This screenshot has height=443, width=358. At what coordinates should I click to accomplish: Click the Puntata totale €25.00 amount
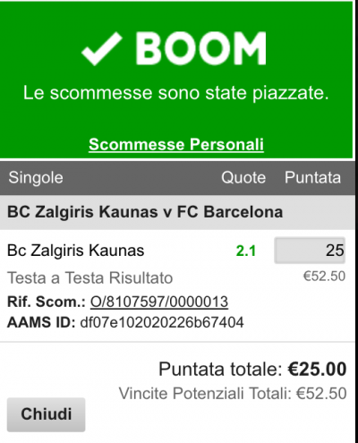click(x=317, y=369)
